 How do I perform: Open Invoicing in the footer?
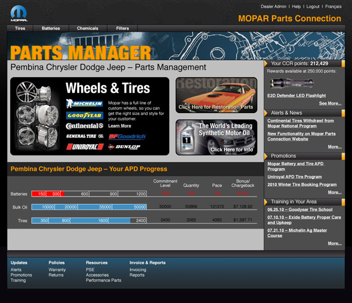(138, 270)
